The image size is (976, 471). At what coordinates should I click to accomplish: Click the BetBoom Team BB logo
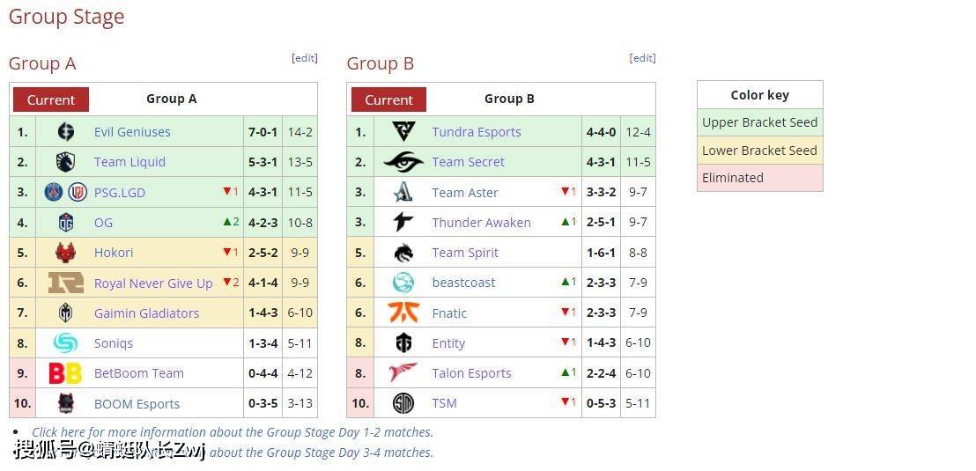coord(65,373)
